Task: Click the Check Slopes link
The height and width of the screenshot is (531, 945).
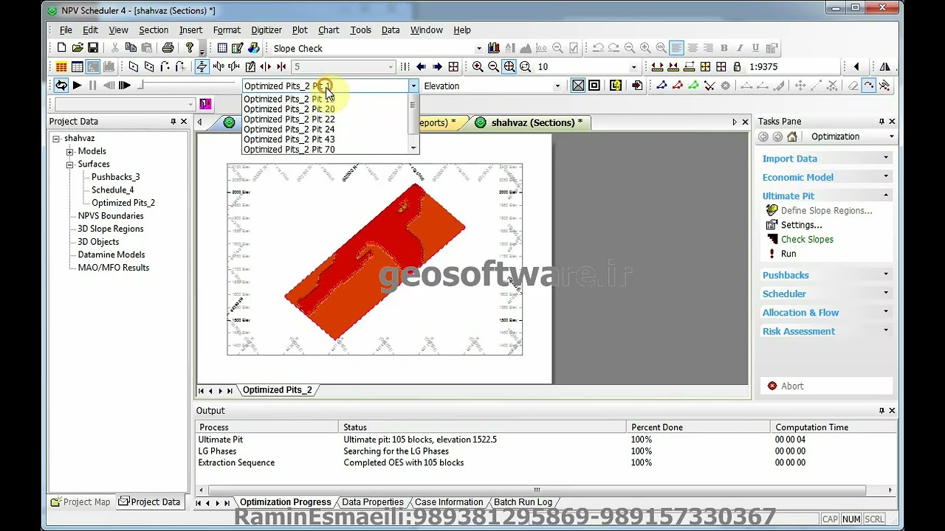Action: pos(807,240)
